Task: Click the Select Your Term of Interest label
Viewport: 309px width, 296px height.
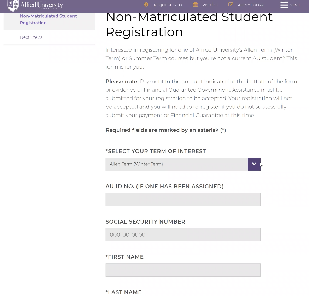Action: coord(156,151)
